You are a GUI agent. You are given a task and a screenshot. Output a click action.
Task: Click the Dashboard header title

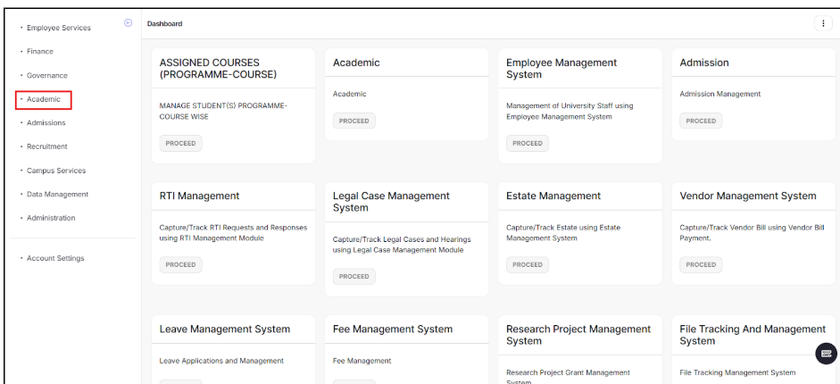tap(164, 23)
